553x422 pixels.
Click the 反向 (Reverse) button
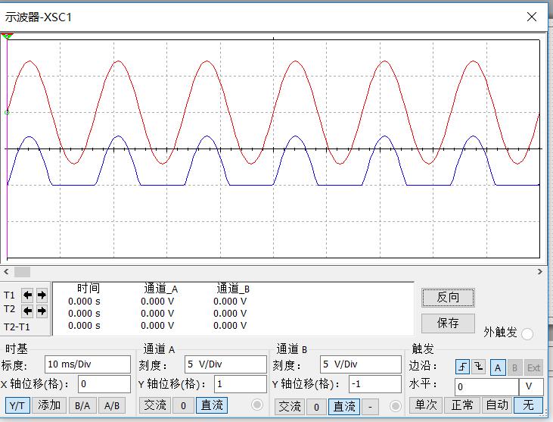[448, 297]
